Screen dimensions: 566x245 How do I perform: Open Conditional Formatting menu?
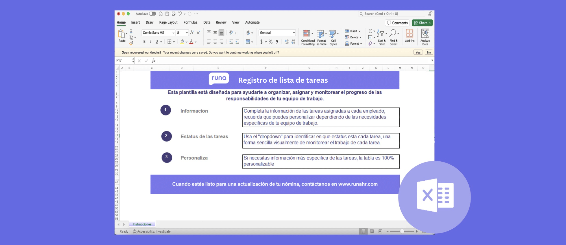coord(308,37)
